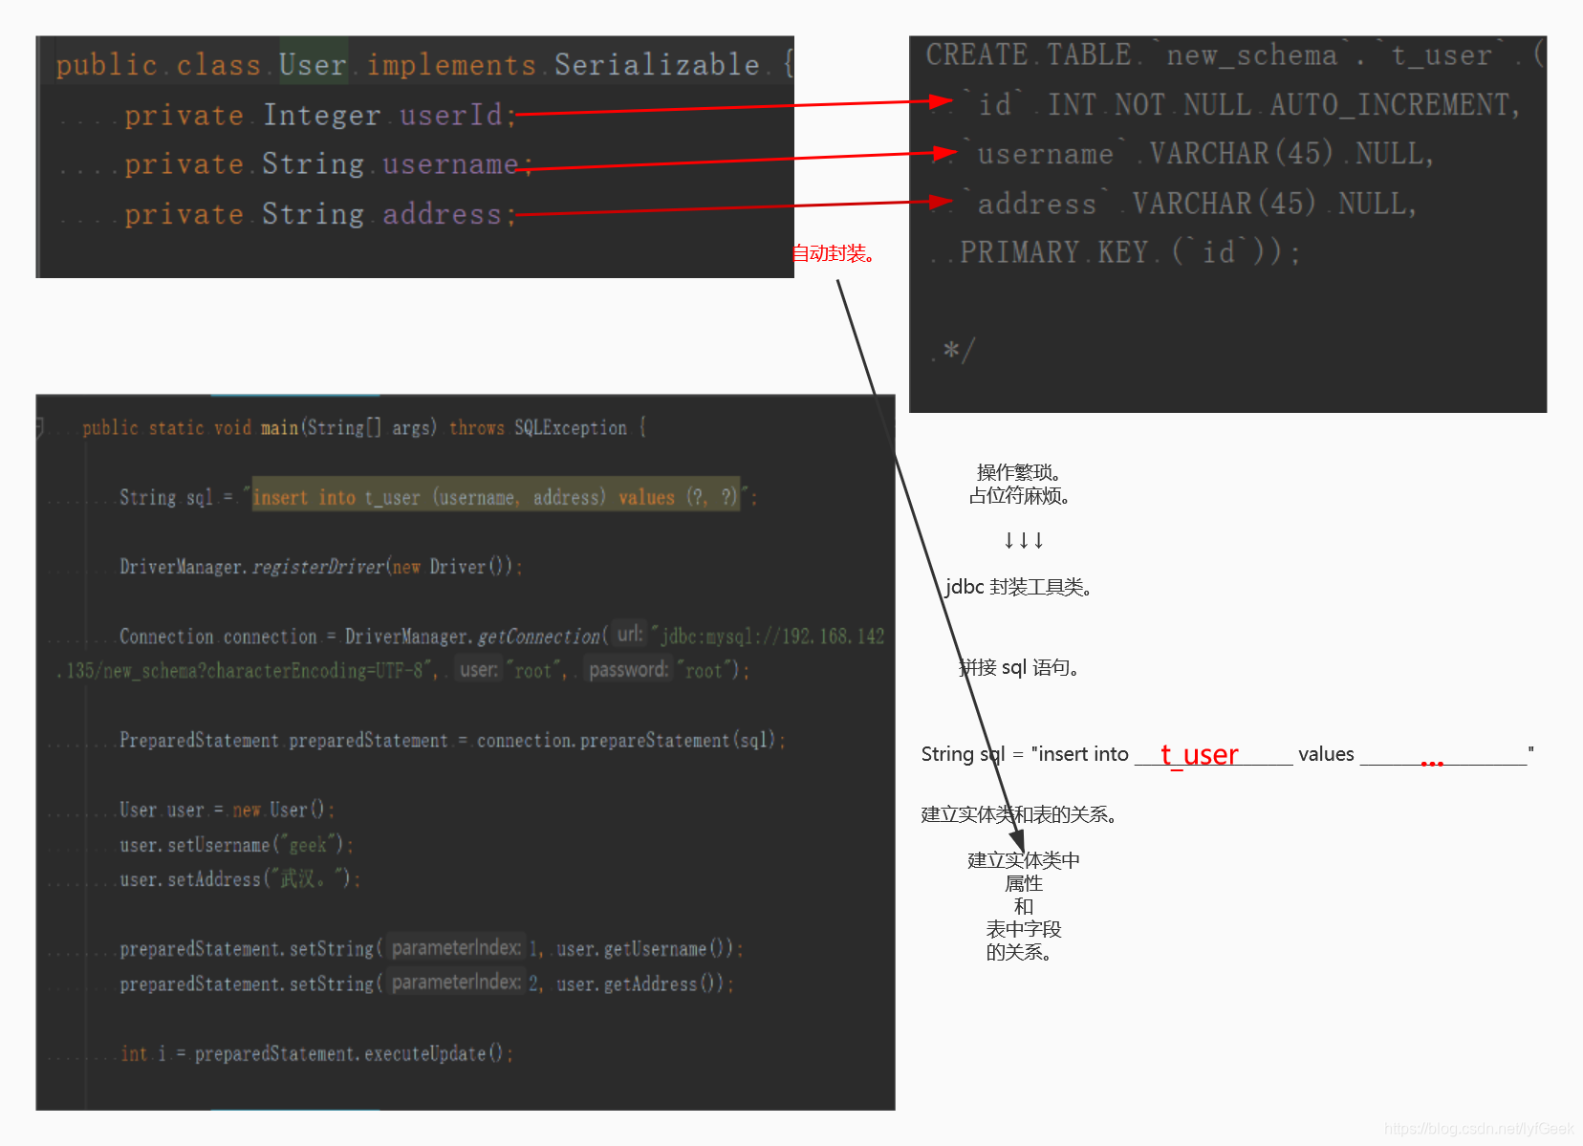1583x1146 pixels.
Task: Select the 'private Integer userId;' line
Action: tap(320, 115)
